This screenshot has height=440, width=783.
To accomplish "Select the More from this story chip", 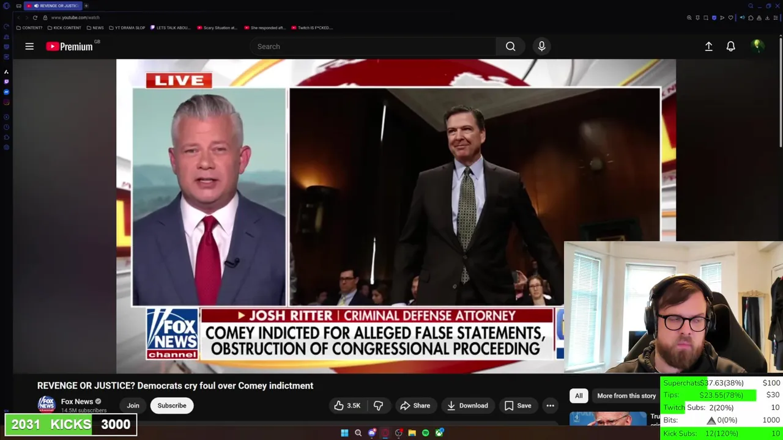I will pos(626,396).
